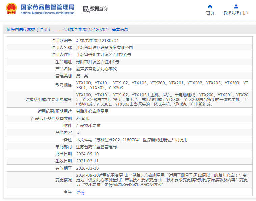
Task: Click the 变更情况 row label
Action: tap(63, 180)
